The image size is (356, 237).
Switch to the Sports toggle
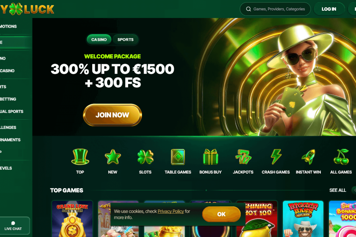pyautogui.click(x=125, y=39)
